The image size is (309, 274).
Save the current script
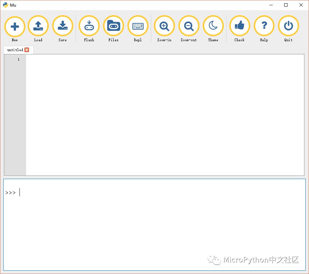(x=63, y=26)
